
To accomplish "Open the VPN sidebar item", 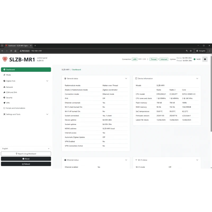I will point(8,103).
